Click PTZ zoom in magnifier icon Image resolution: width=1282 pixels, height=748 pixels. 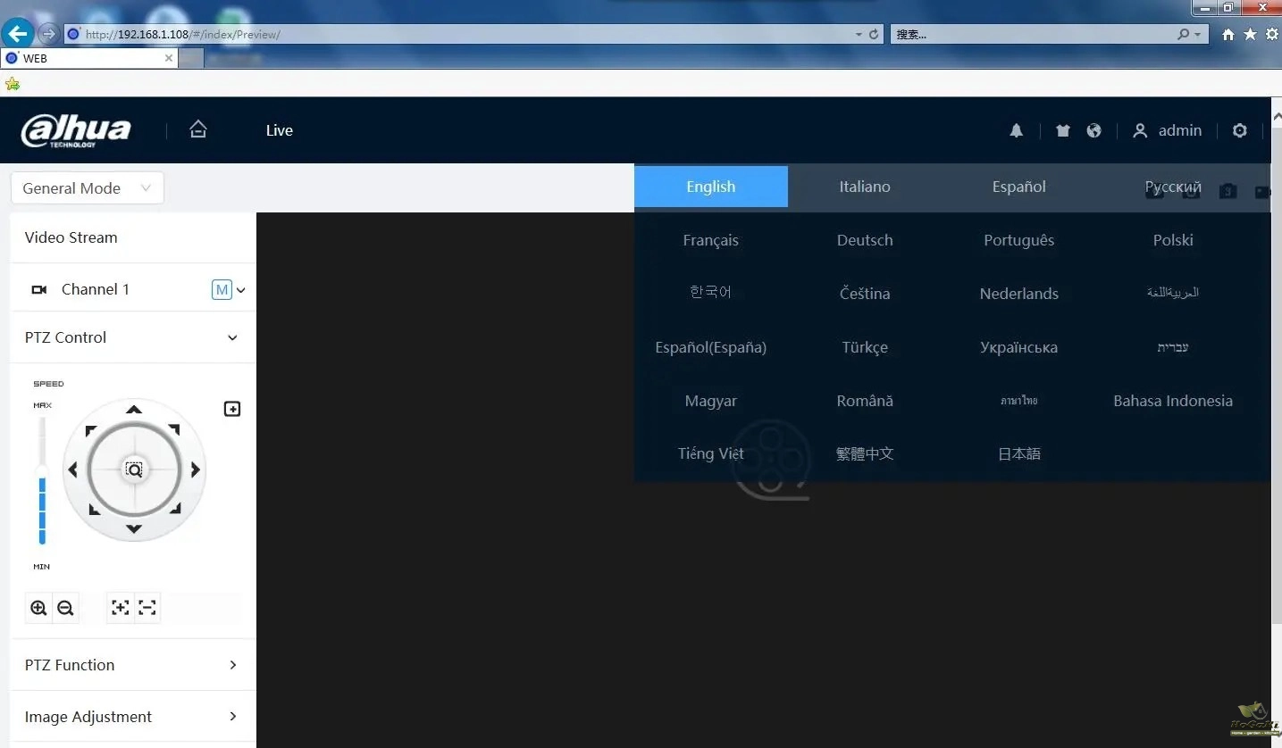(x=38, y=608)
